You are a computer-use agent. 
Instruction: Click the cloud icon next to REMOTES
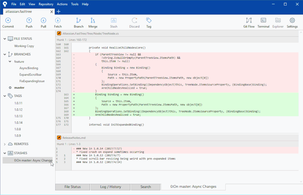click(10, 144)
